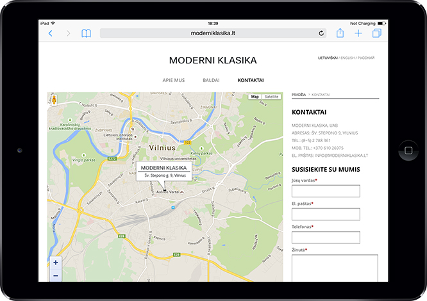Click the TEL.: (8~5) 2 788 361 text

pyautogui.click(x=311, y=141)
